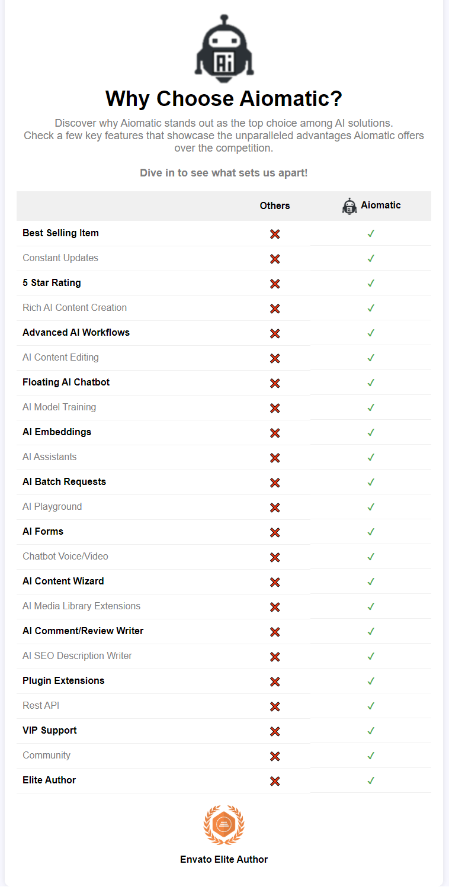The image size is (449, 887).
Task: Click the small robot icon beside Aiomatic header
Action: point(350,206)
